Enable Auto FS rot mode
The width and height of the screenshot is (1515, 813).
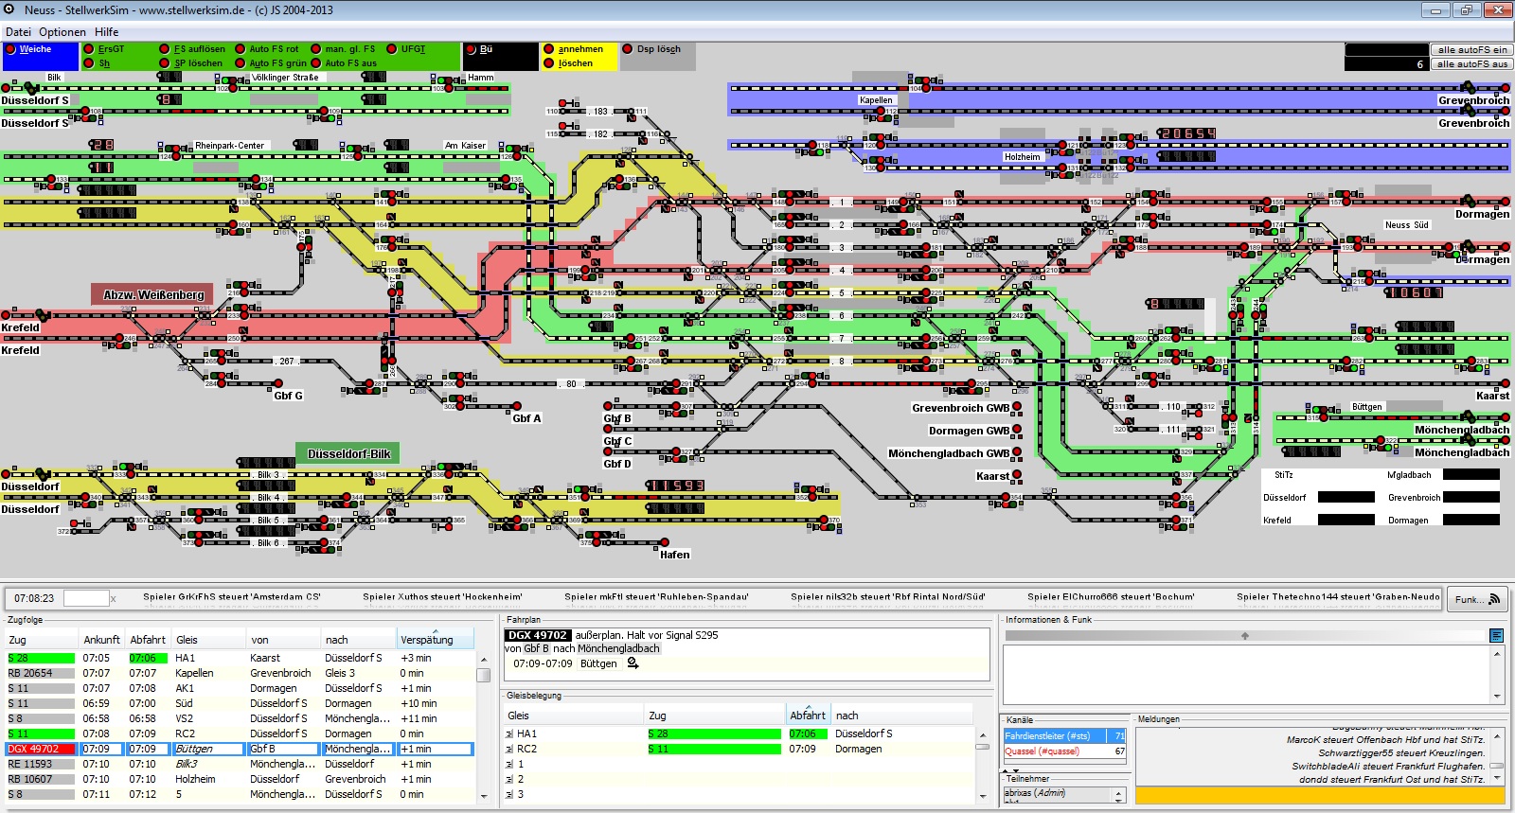pos(266,49)
